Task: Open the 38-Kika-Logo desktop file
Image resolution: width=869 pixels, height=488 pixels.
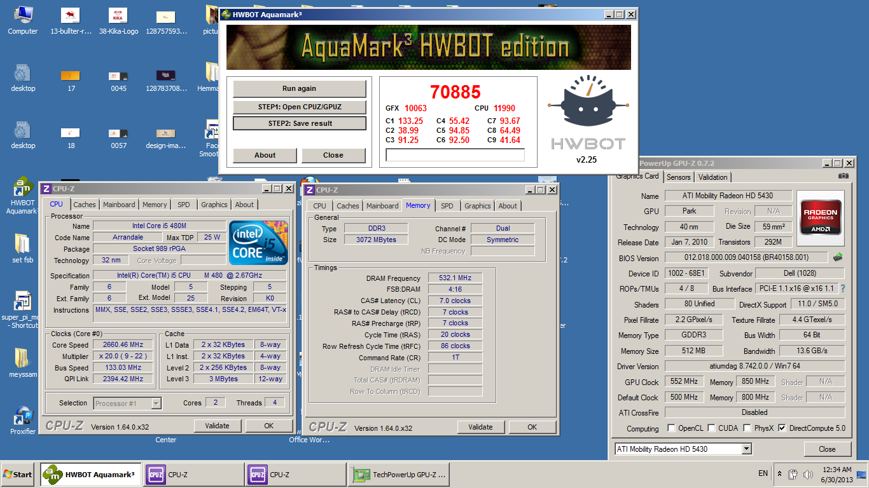Action: point(118,19)
